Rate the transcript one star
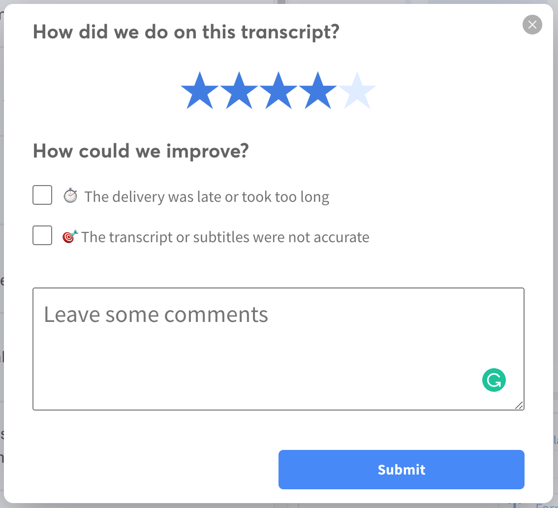This screenshot has height=508, width=558. point(200,91)
